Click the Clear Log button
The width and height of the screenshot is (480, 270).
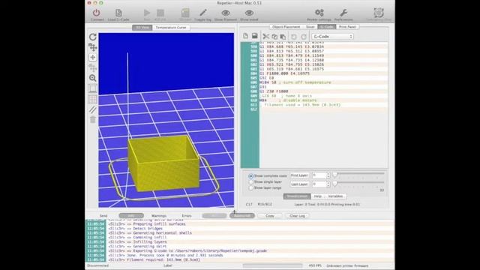coord(297,216)
